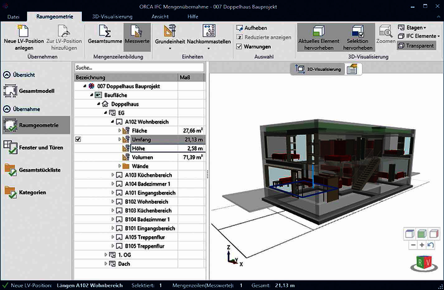Activate the Messwerte tool
The height and width of the screenshot is (290, 444).
137,37
